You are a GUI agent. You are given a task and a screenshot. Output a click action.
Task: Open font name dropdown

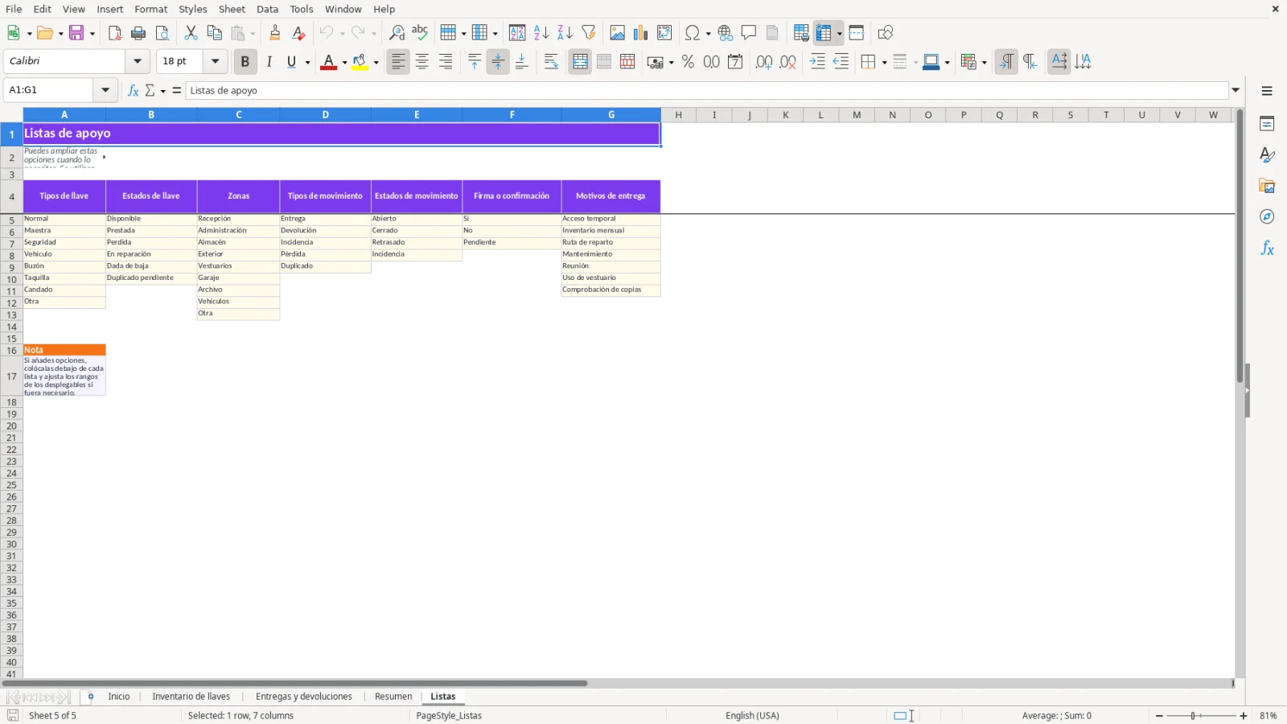138,61
